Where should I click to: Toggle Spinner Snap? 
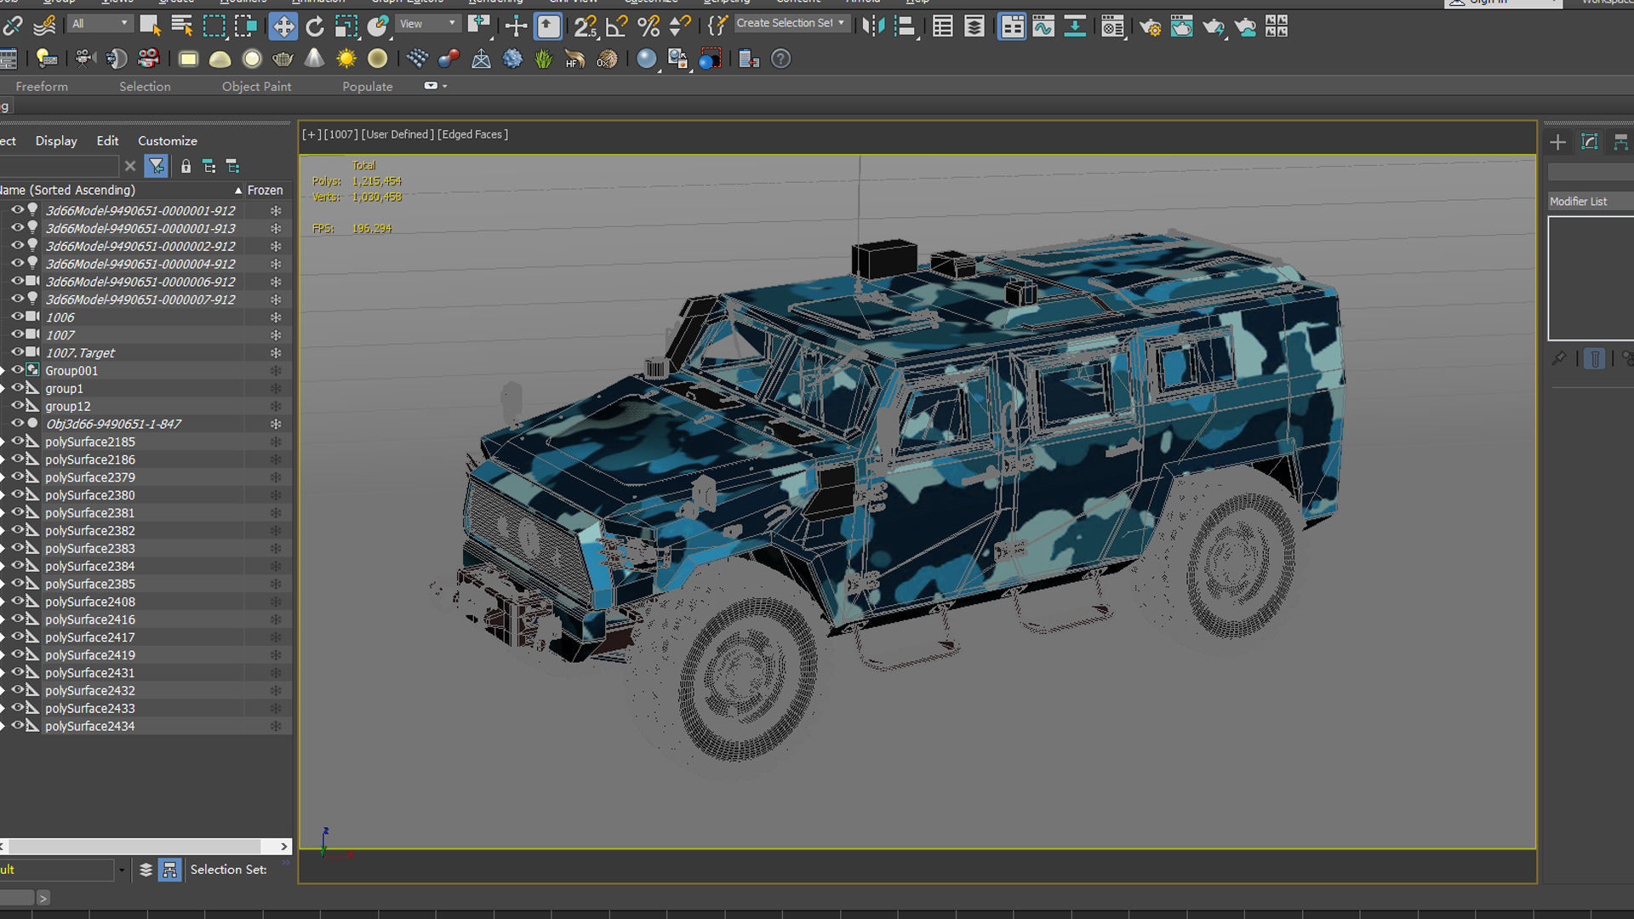(x=680, y=26)
